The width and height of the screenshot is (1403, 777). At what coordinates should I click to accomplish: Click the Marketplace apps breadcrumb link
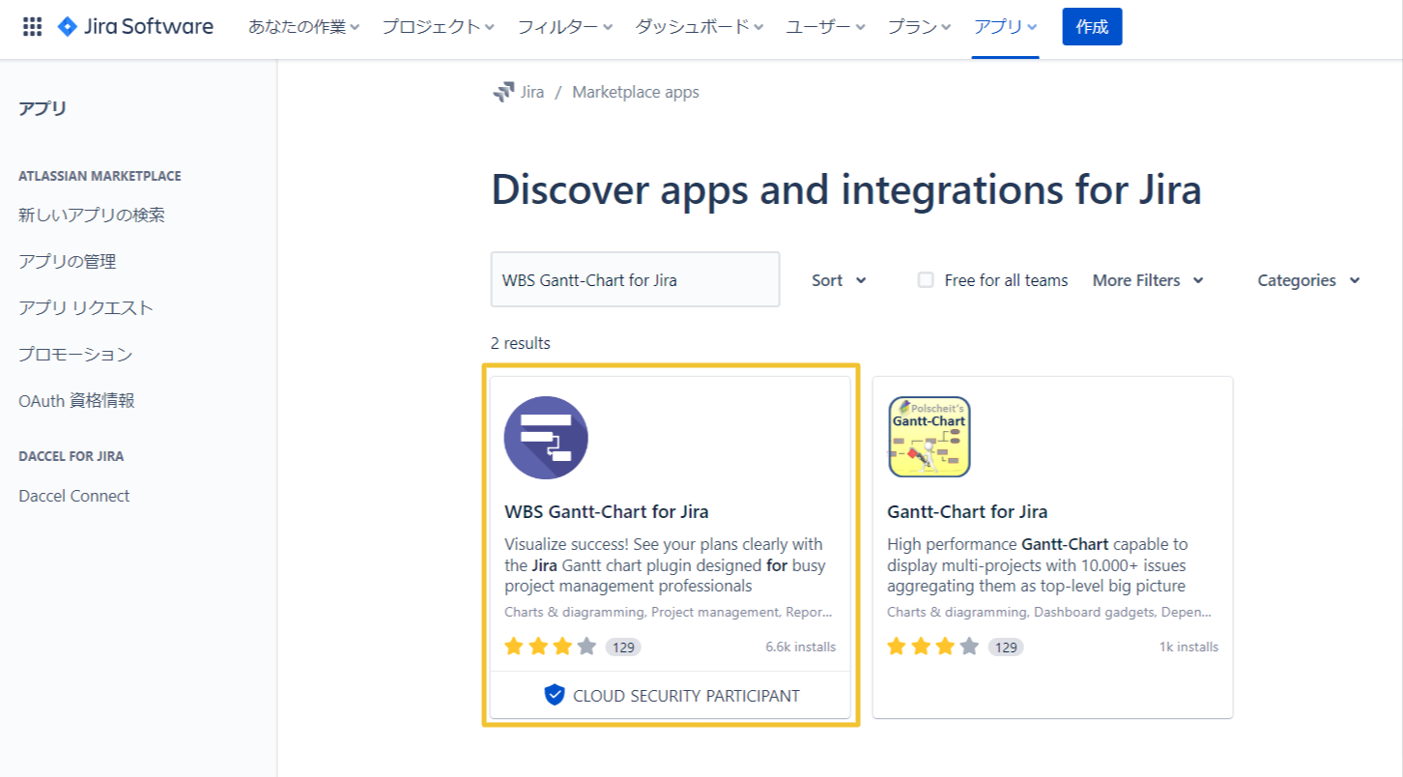pos(636,92)
